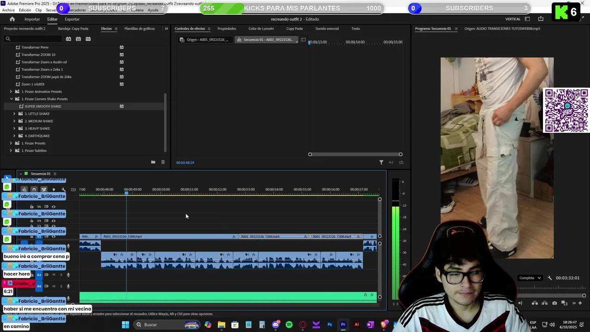The height and width of the screenshot is (332, 590).
Task: Toggle Snap magnet in timeline
Action: pyautogui.click(x=34, y=190)
